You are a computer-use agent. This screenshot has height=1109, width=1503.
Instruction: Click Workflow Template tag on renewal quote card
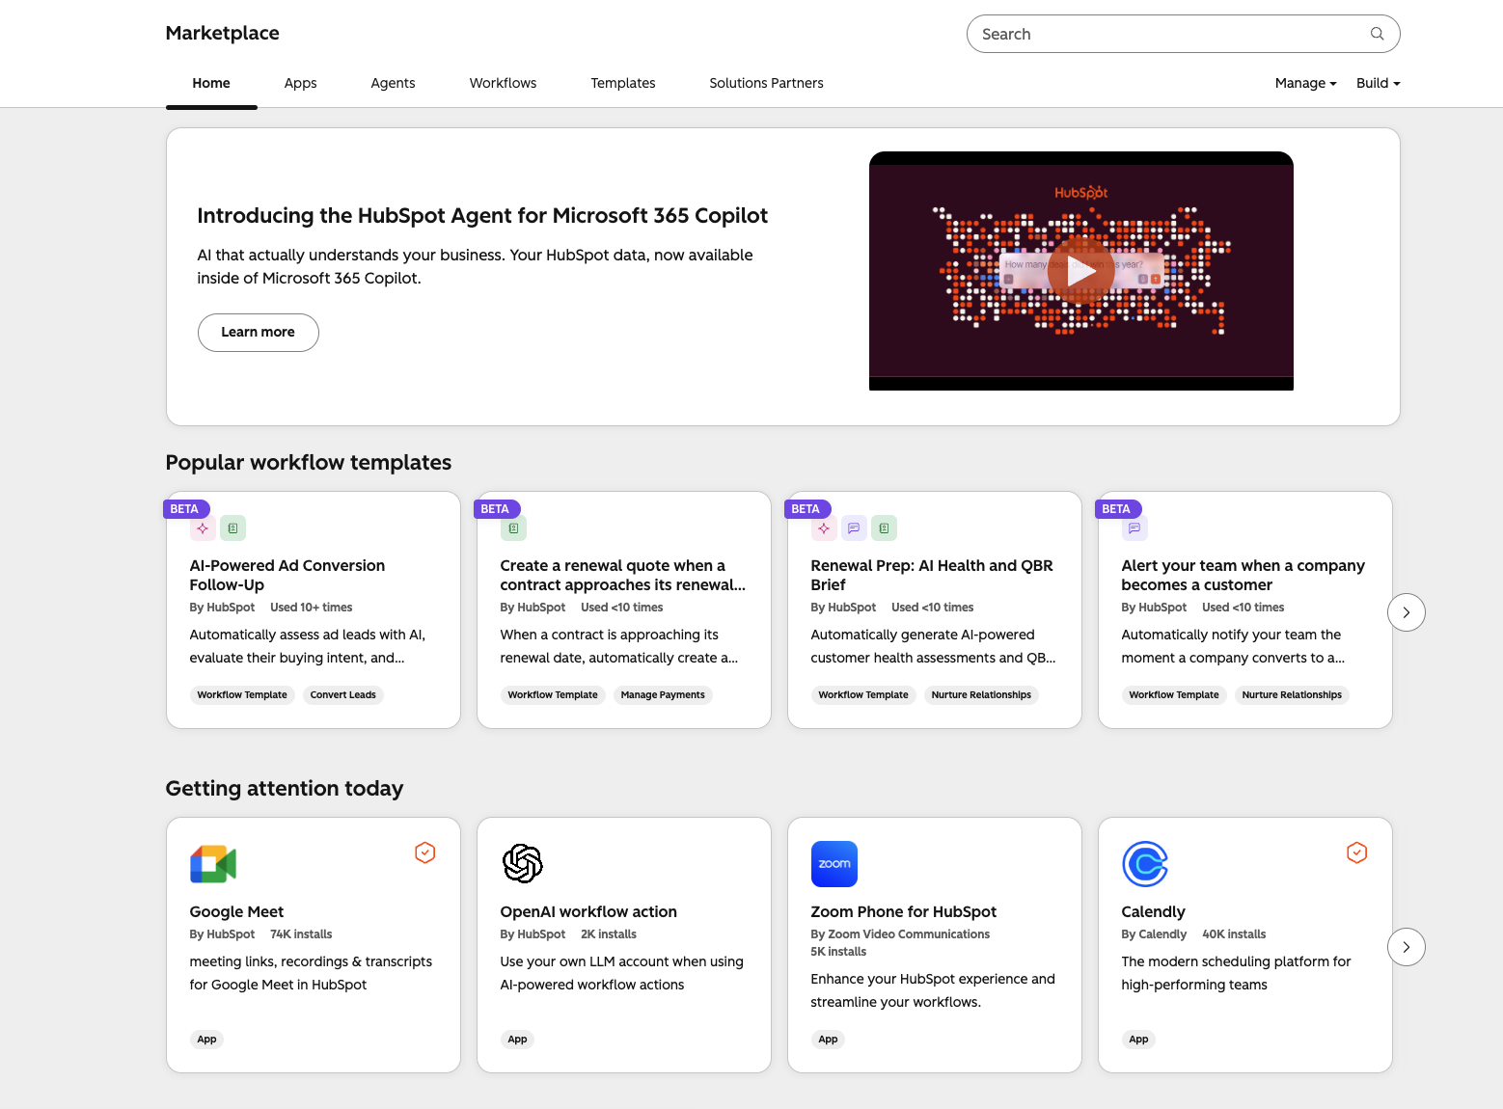[x=553, y=694]
